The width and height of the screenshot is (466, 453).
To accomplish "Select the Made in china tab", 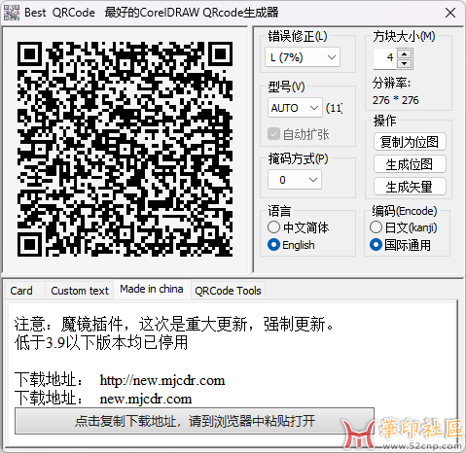I will click(152, 289).
